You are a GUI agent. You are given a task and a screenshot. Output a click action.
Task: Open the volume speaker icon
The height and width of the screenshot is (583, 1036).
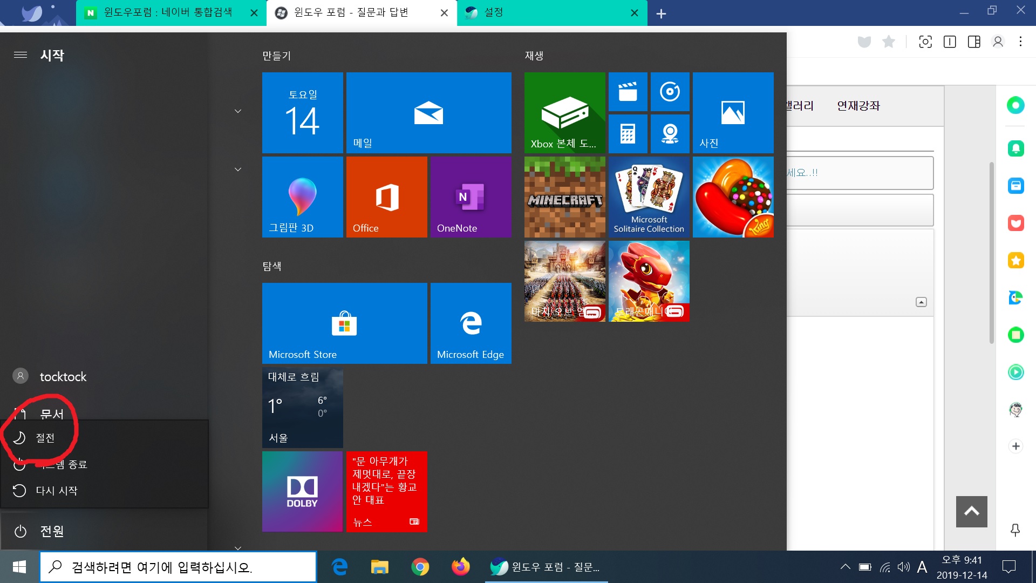(903, 567)
